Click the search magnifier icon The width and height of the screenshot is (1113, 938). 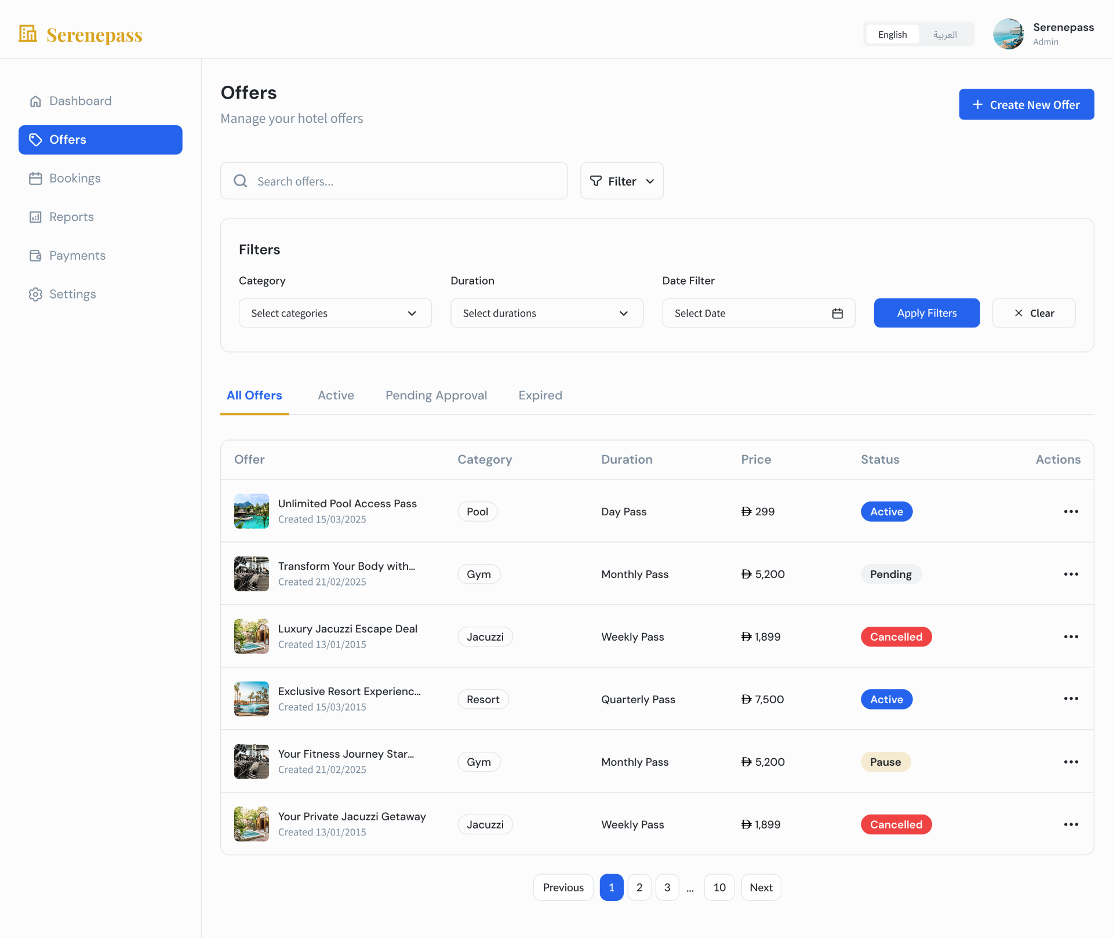[240, 181]
